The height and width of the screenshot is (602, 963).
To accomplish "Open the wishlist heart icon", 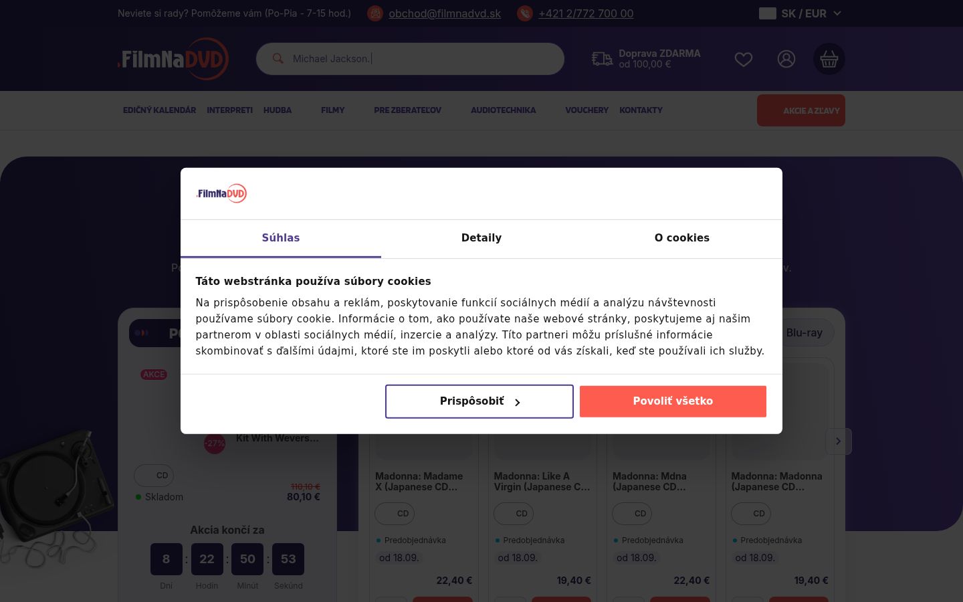I will (744, 60).
